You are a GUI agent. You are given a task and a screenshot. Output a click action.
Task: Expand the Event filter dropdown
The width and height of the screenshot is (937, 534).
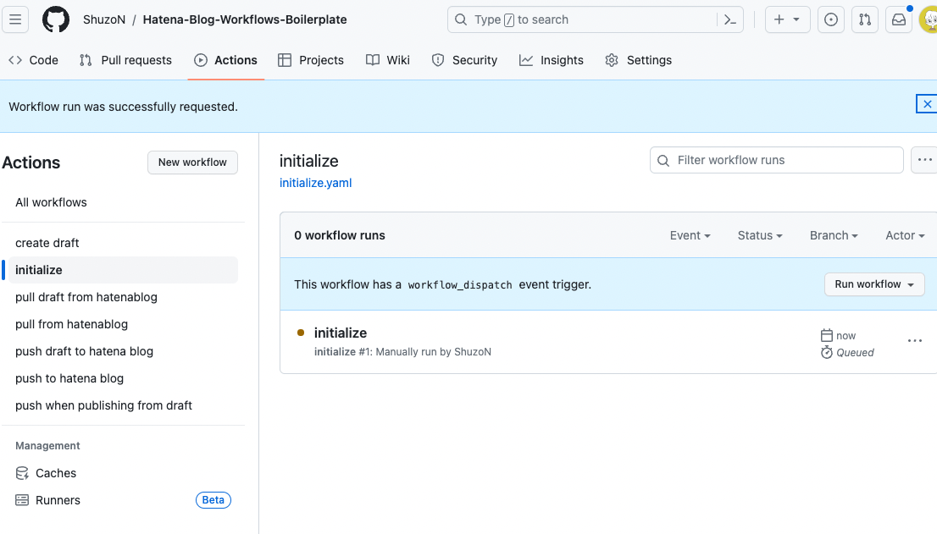tap(690, 235)
